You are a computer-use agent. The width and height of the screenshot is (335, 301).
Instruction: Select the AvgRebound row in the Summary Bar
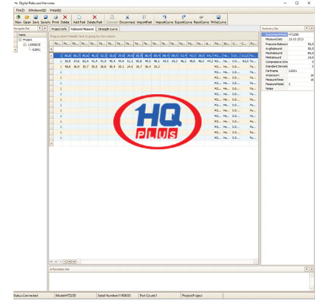(x=288, y=48)
